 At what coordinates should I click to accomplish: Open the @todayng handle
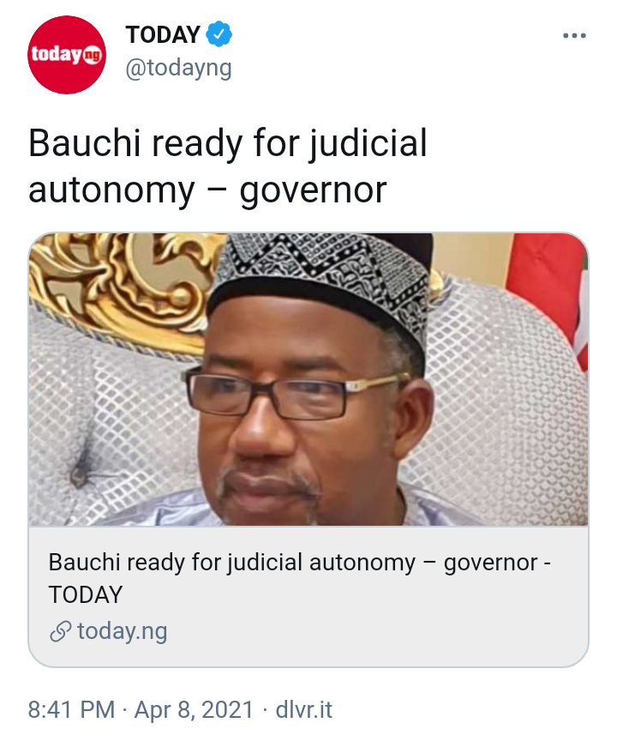click(178, 69)
